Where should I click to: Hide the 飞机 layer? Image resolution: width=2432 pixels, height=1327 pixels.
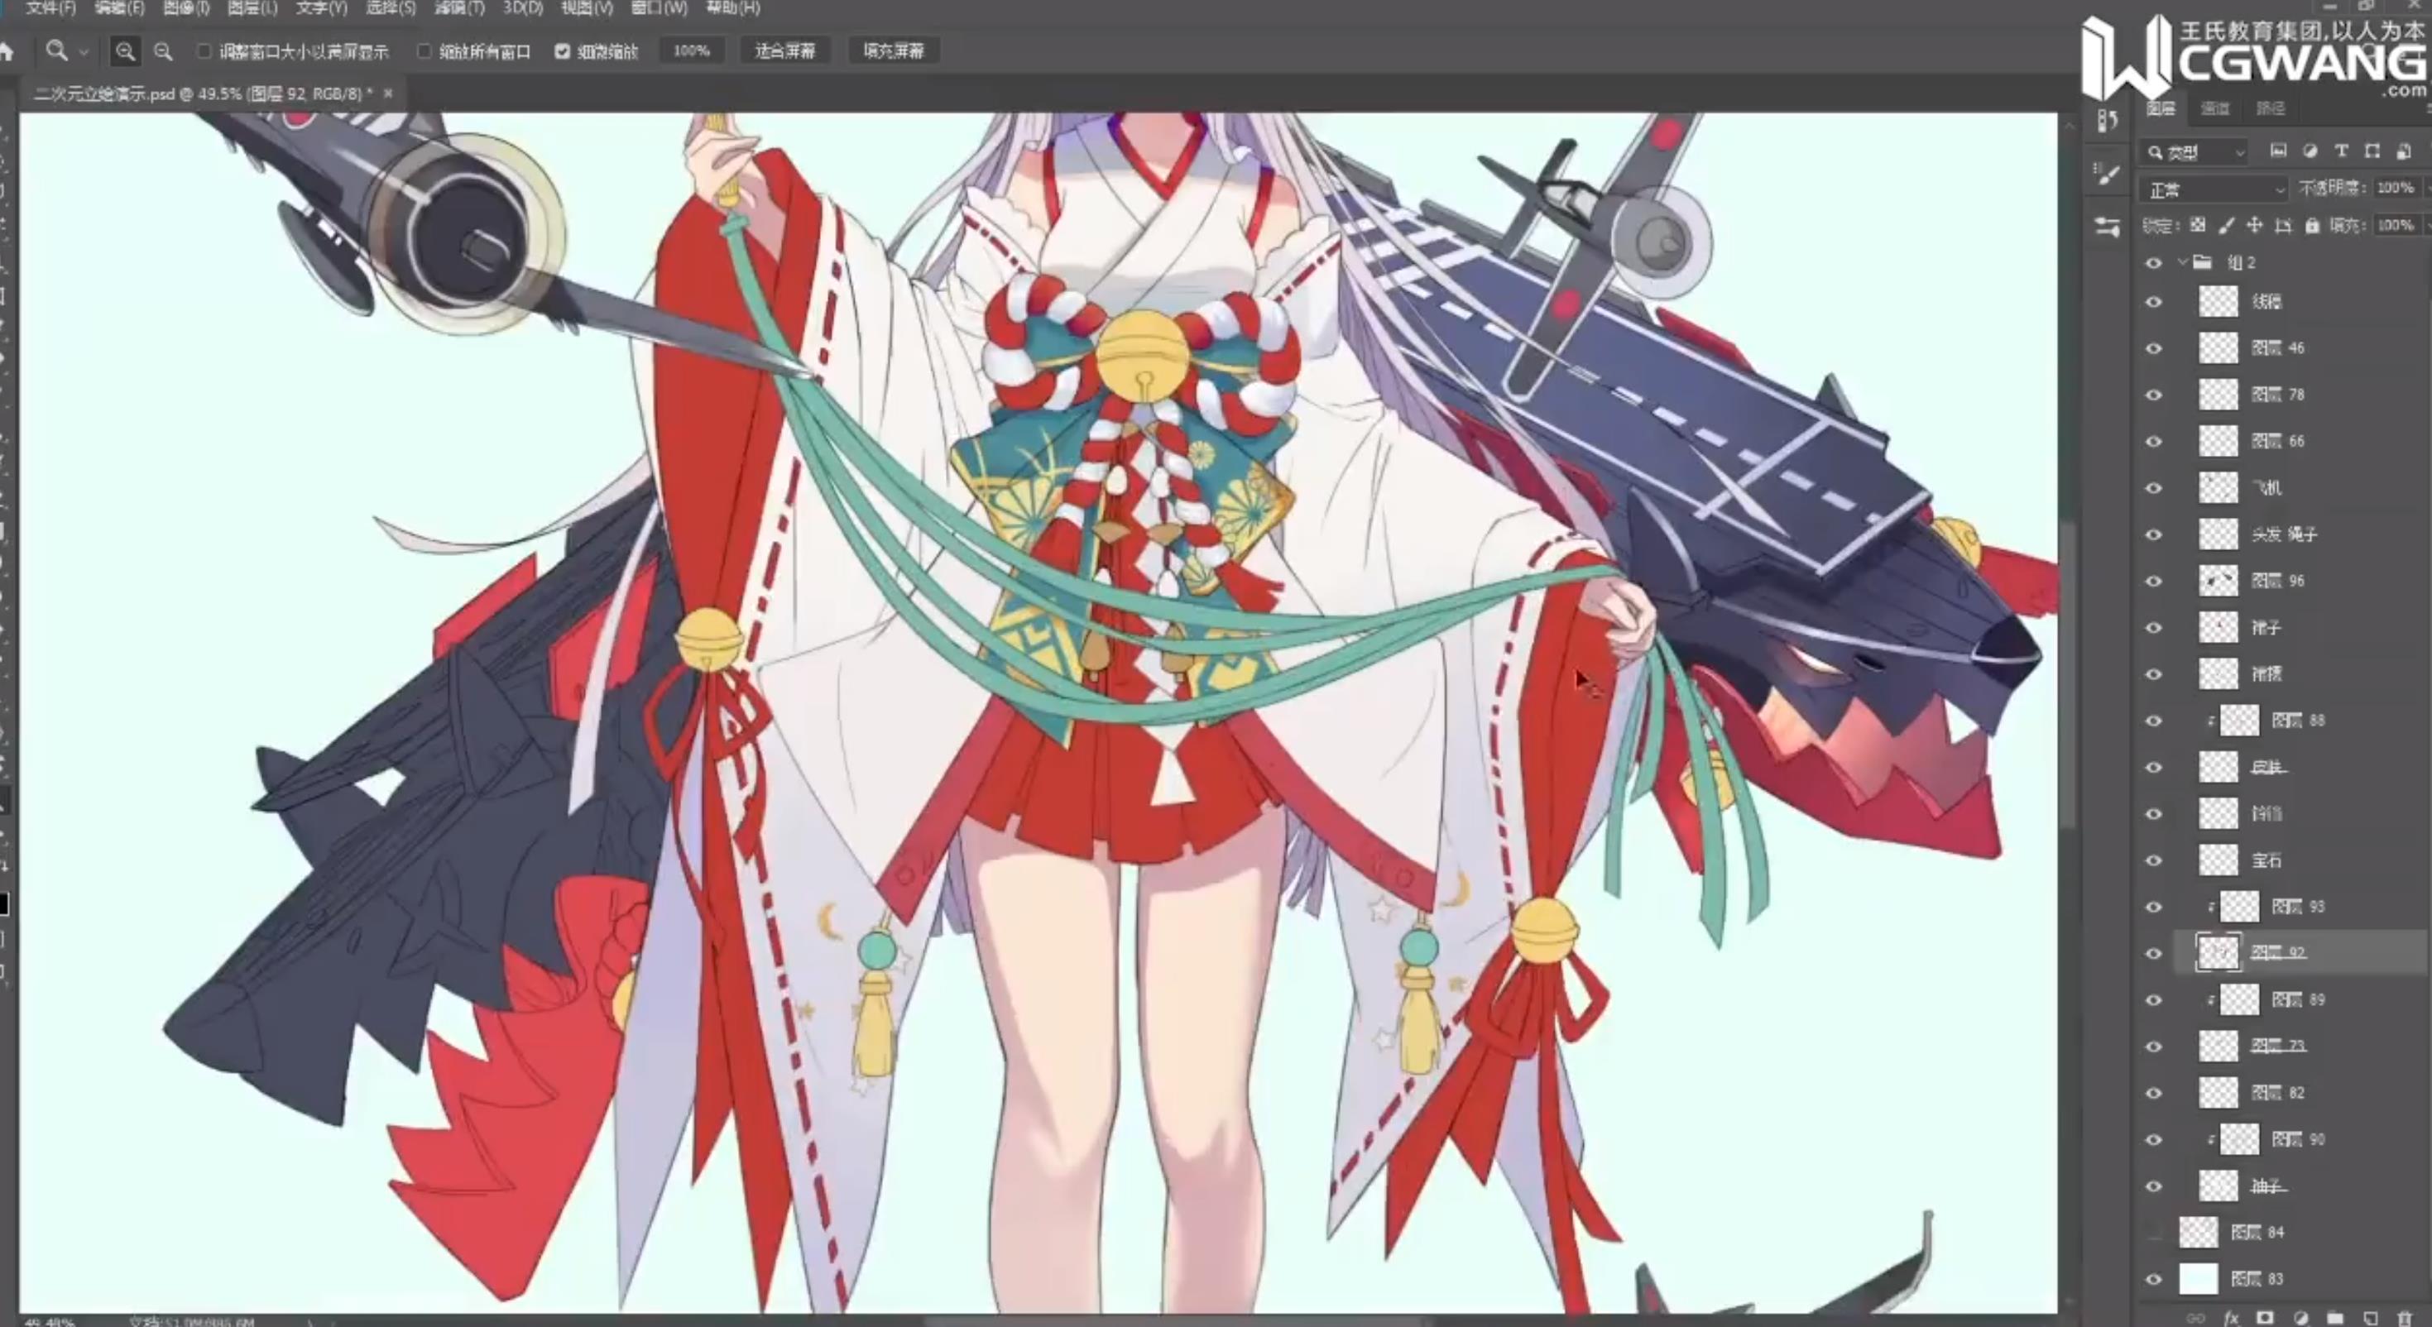[x=2153, y=488]
